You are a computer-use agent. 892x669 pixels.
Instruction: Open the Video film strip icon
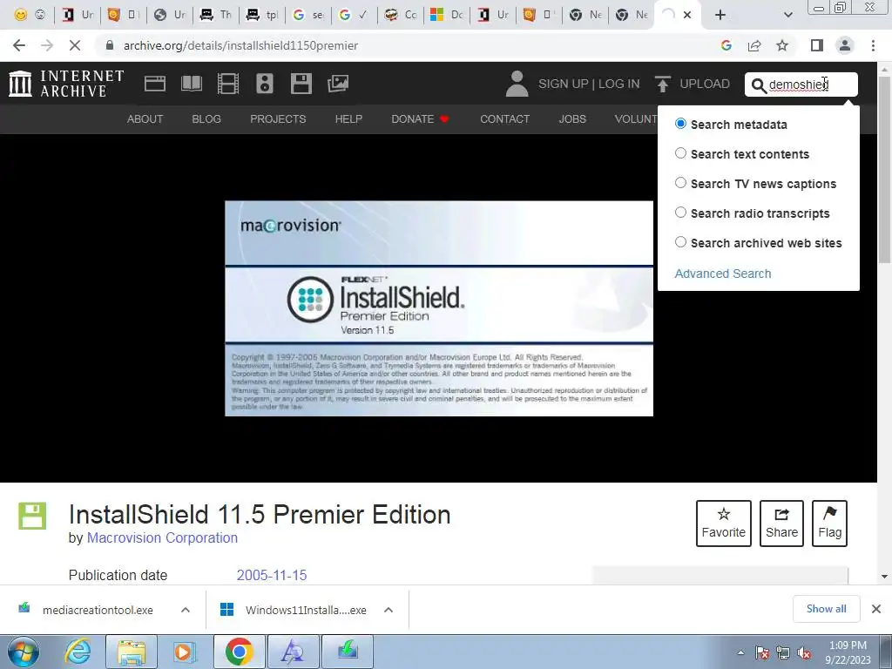click(228, 84)
